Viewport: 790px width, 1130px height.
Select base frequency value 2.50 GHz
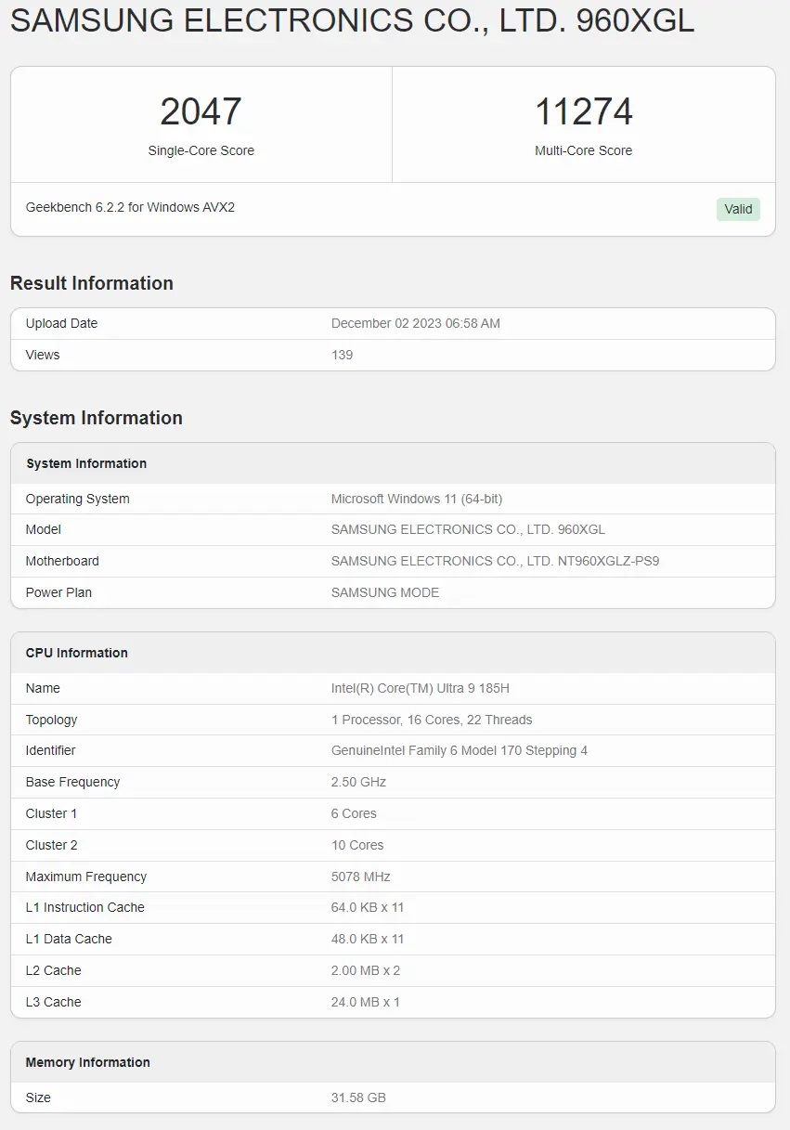[358, 782]
